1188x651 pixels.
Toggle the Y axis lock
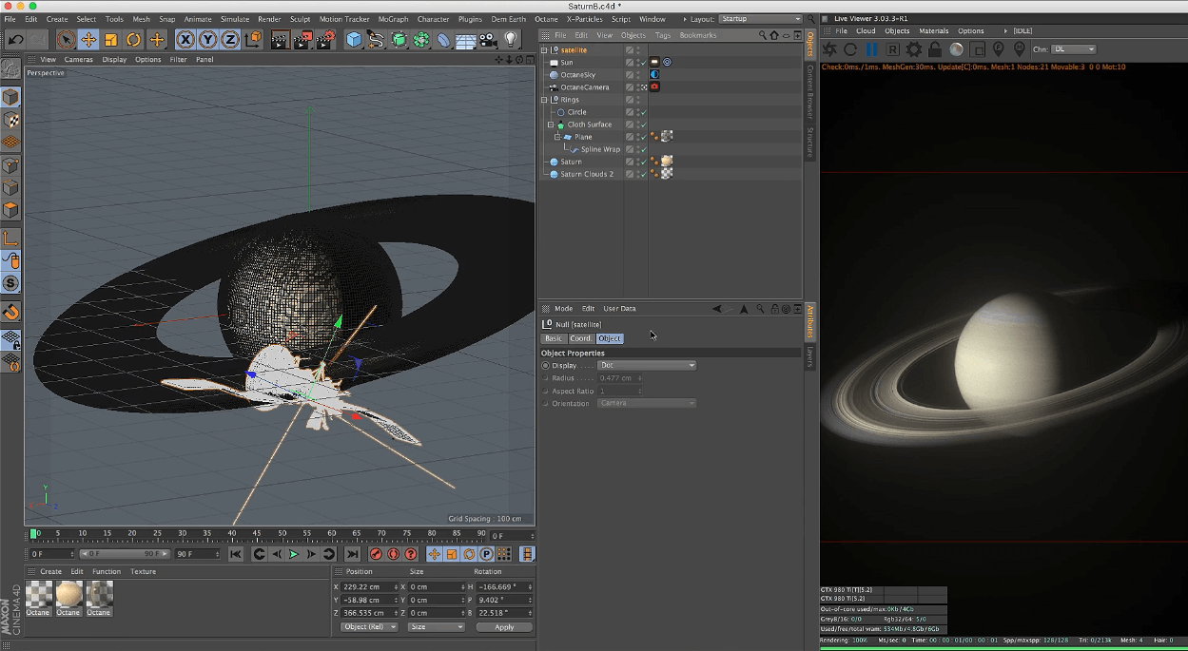(x=207, y=40)
